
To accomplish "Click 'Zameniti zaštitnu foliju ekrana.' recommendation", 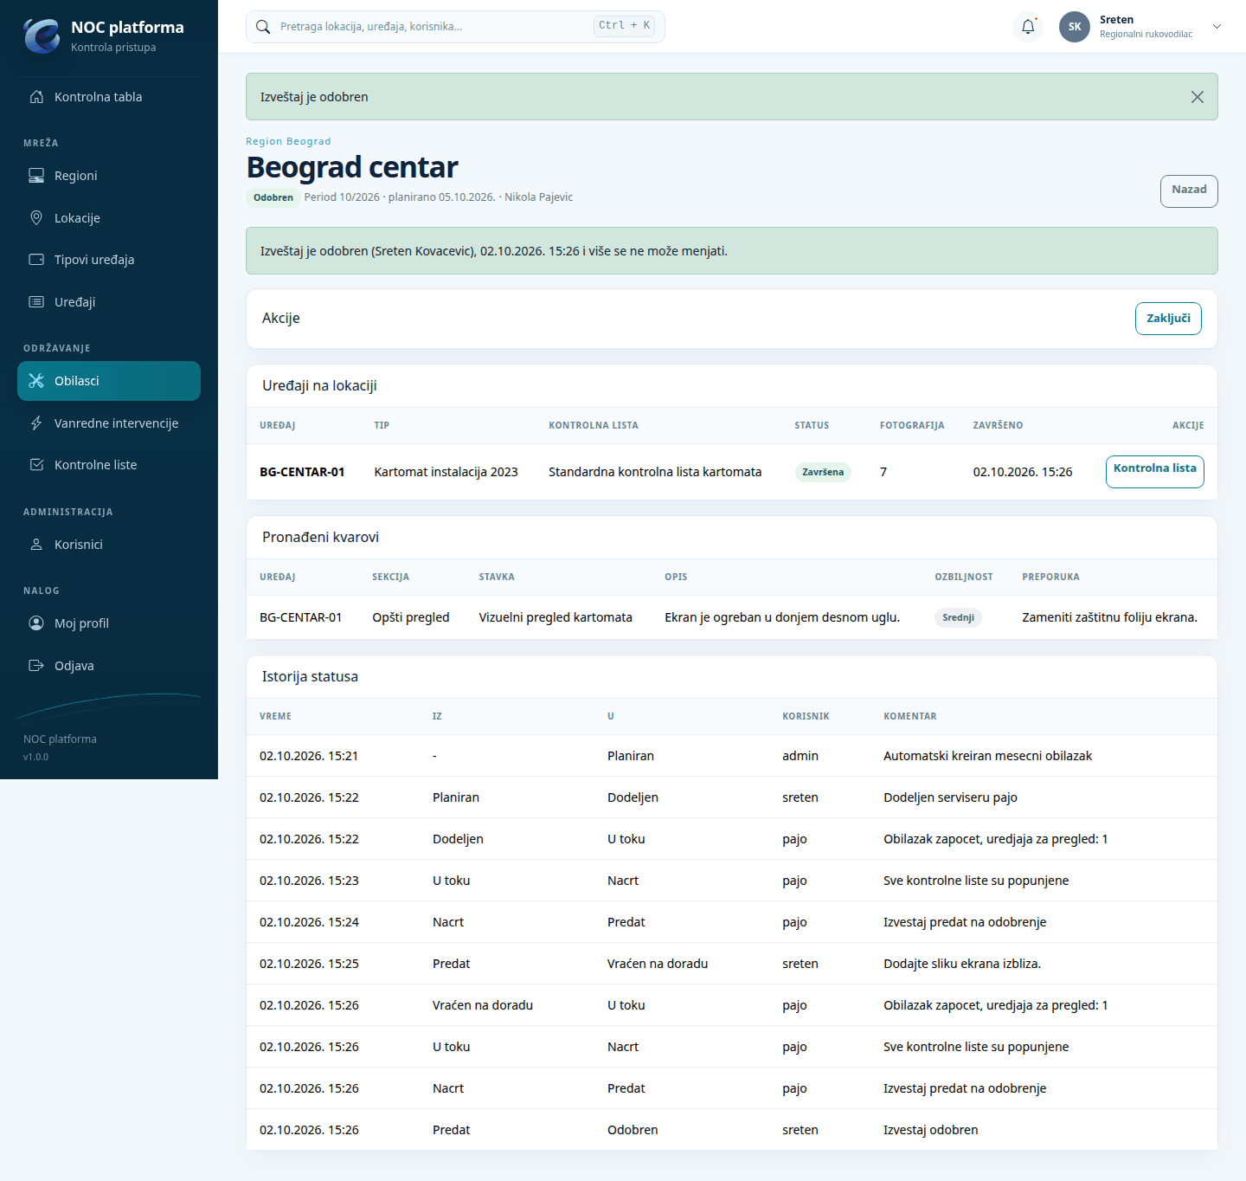I will click(x=1109, y=617).
